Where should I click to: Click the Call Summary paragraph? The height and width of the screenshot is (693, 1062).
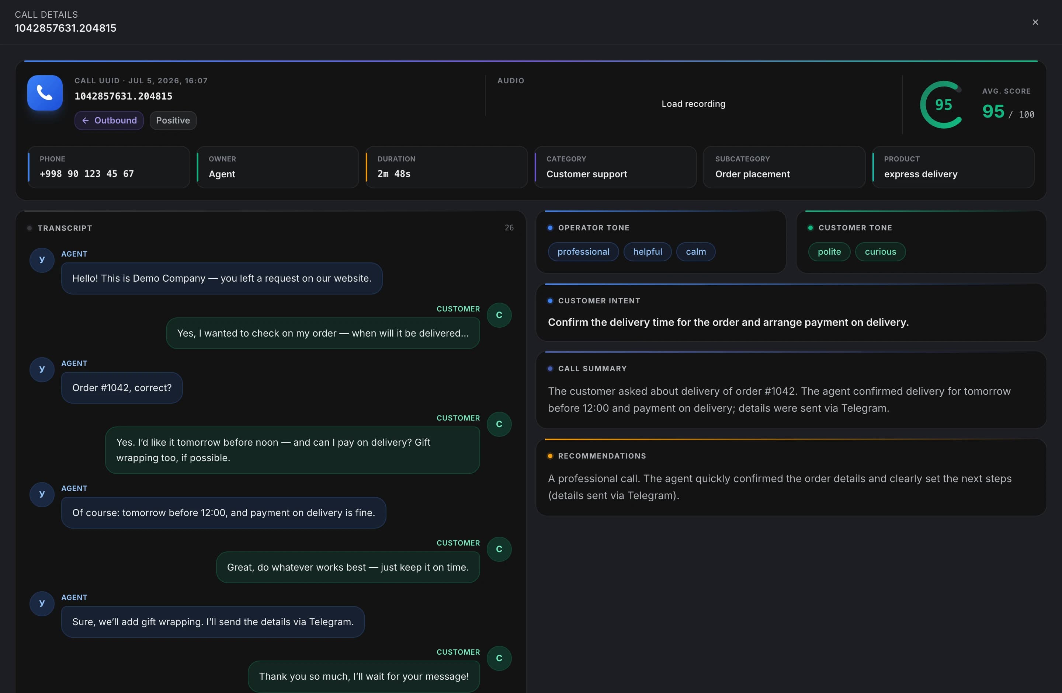(779, 400)
